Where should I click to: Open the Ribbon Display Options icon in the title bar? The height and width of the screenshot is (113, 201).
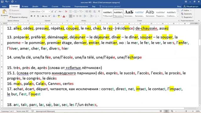tap(186, 2)
